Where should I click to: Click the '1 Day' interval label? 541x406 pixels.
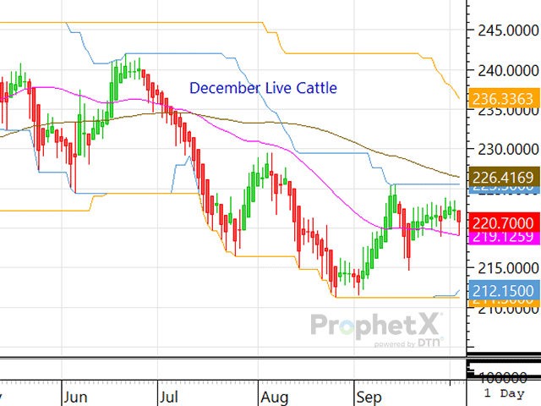(x=504, y=393)
